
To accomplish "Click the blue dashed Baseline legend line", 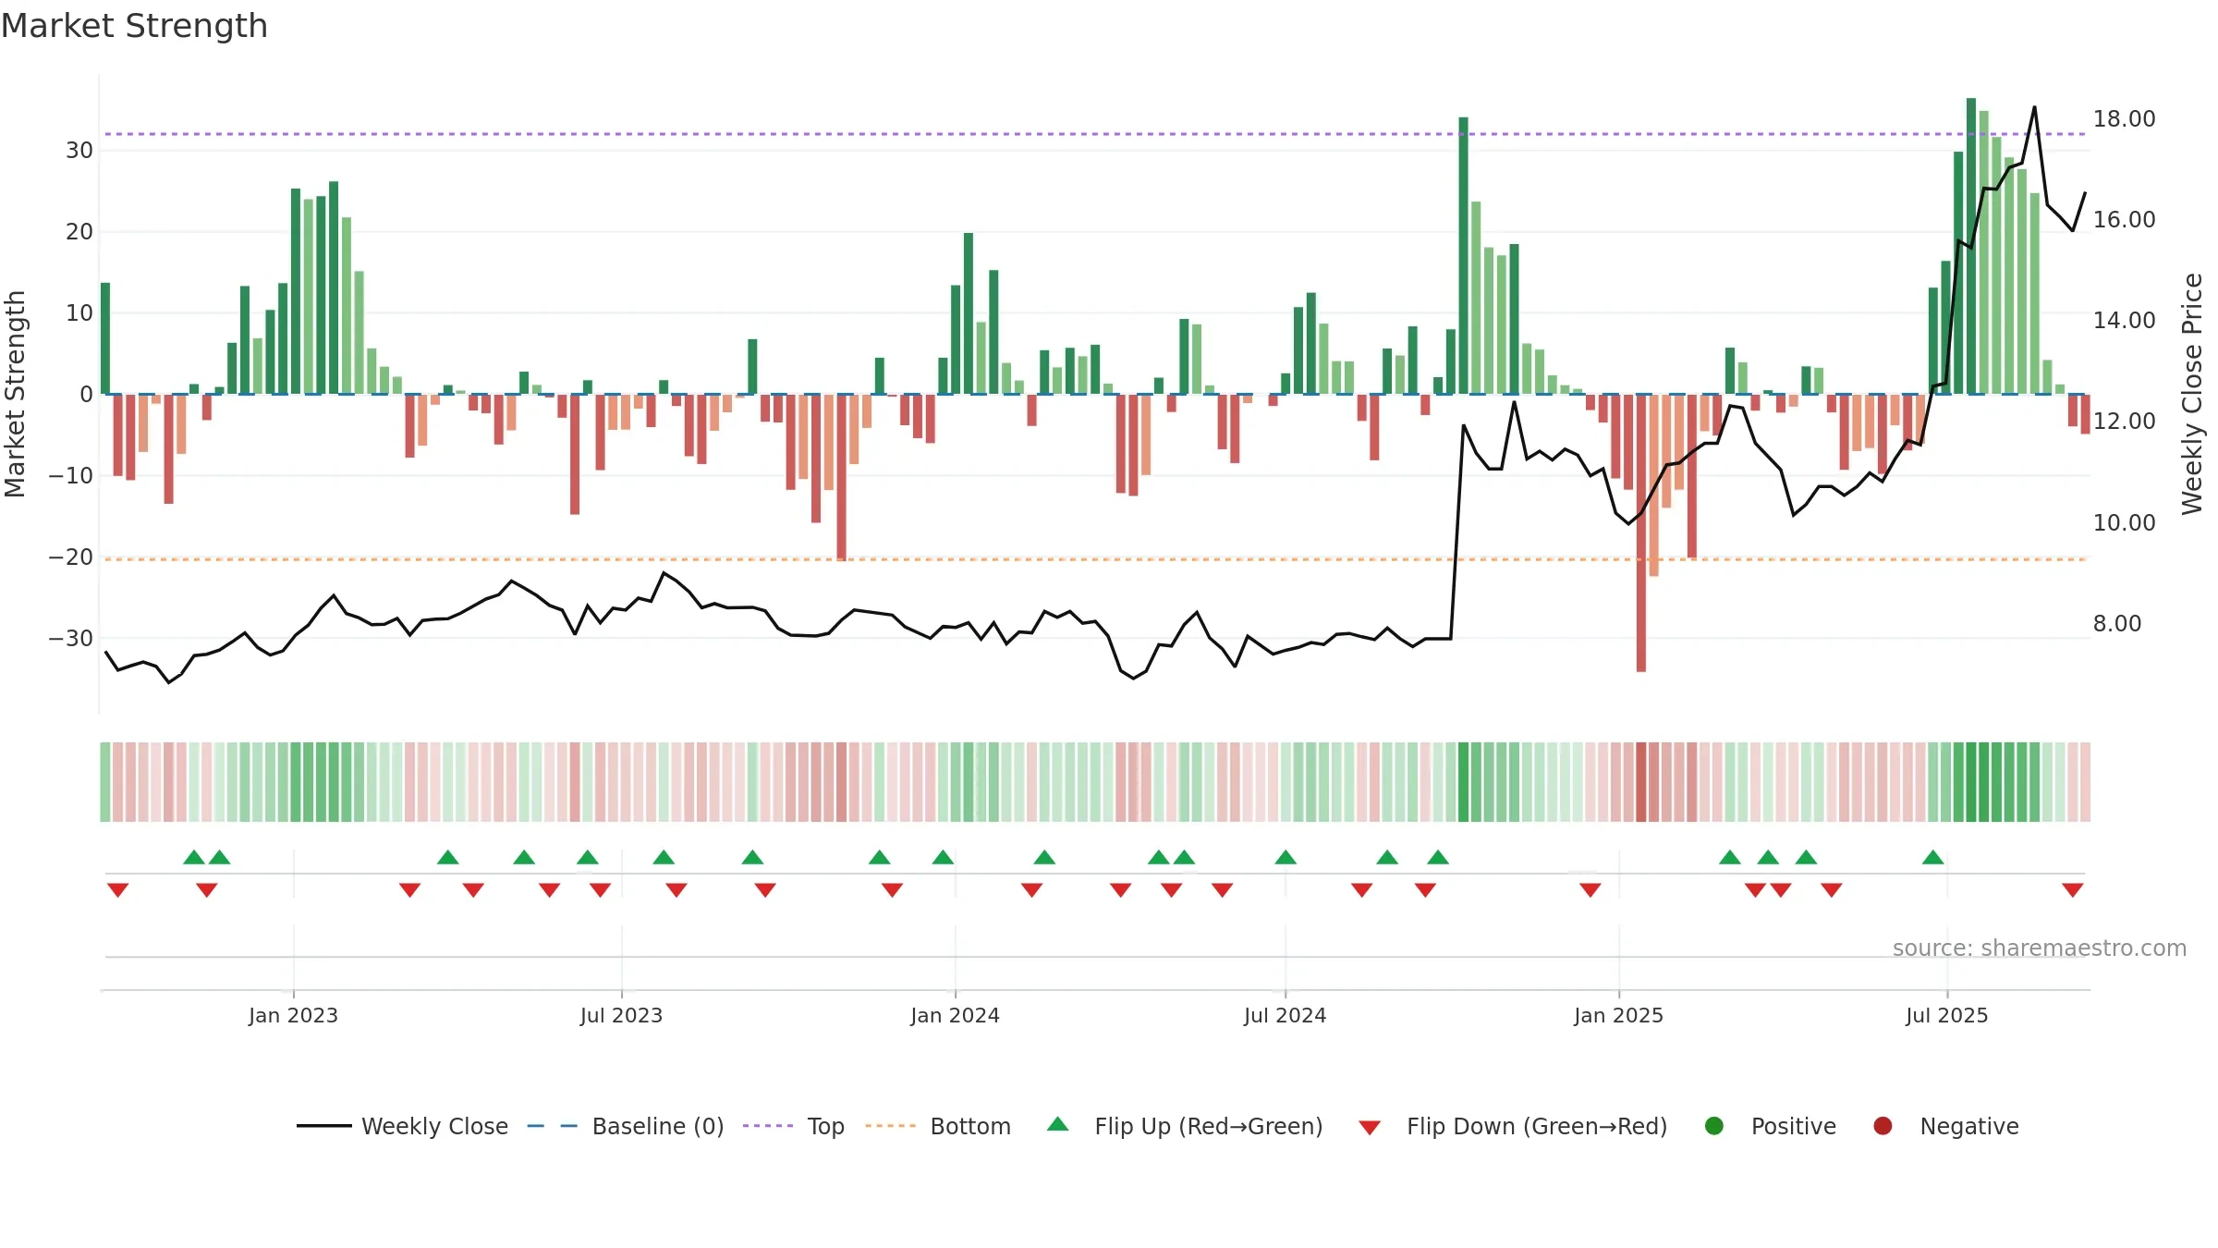I will (x=553, y=1126).
